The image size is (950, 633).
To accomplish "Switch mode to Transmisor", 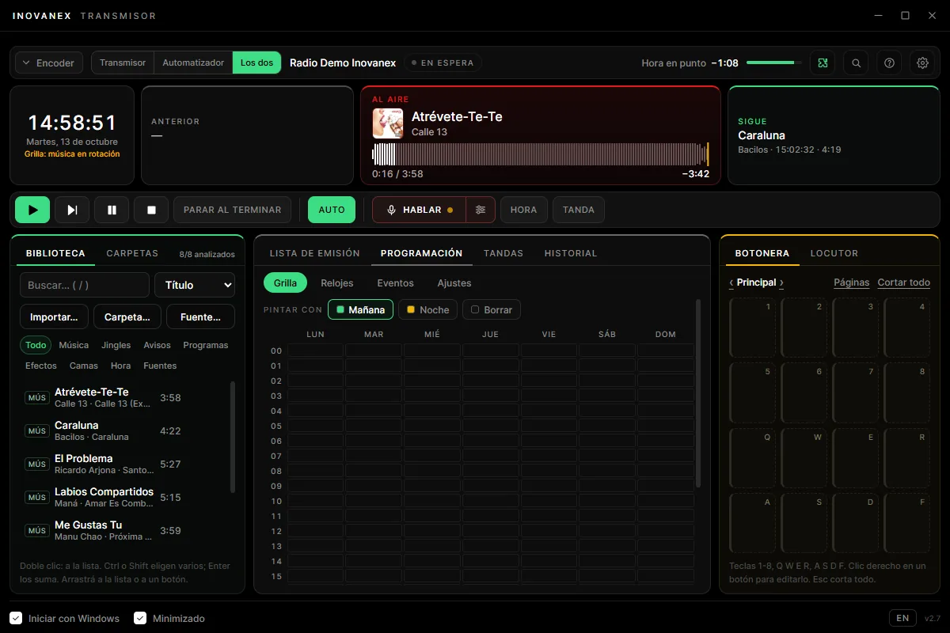I will tap(123, 63).
